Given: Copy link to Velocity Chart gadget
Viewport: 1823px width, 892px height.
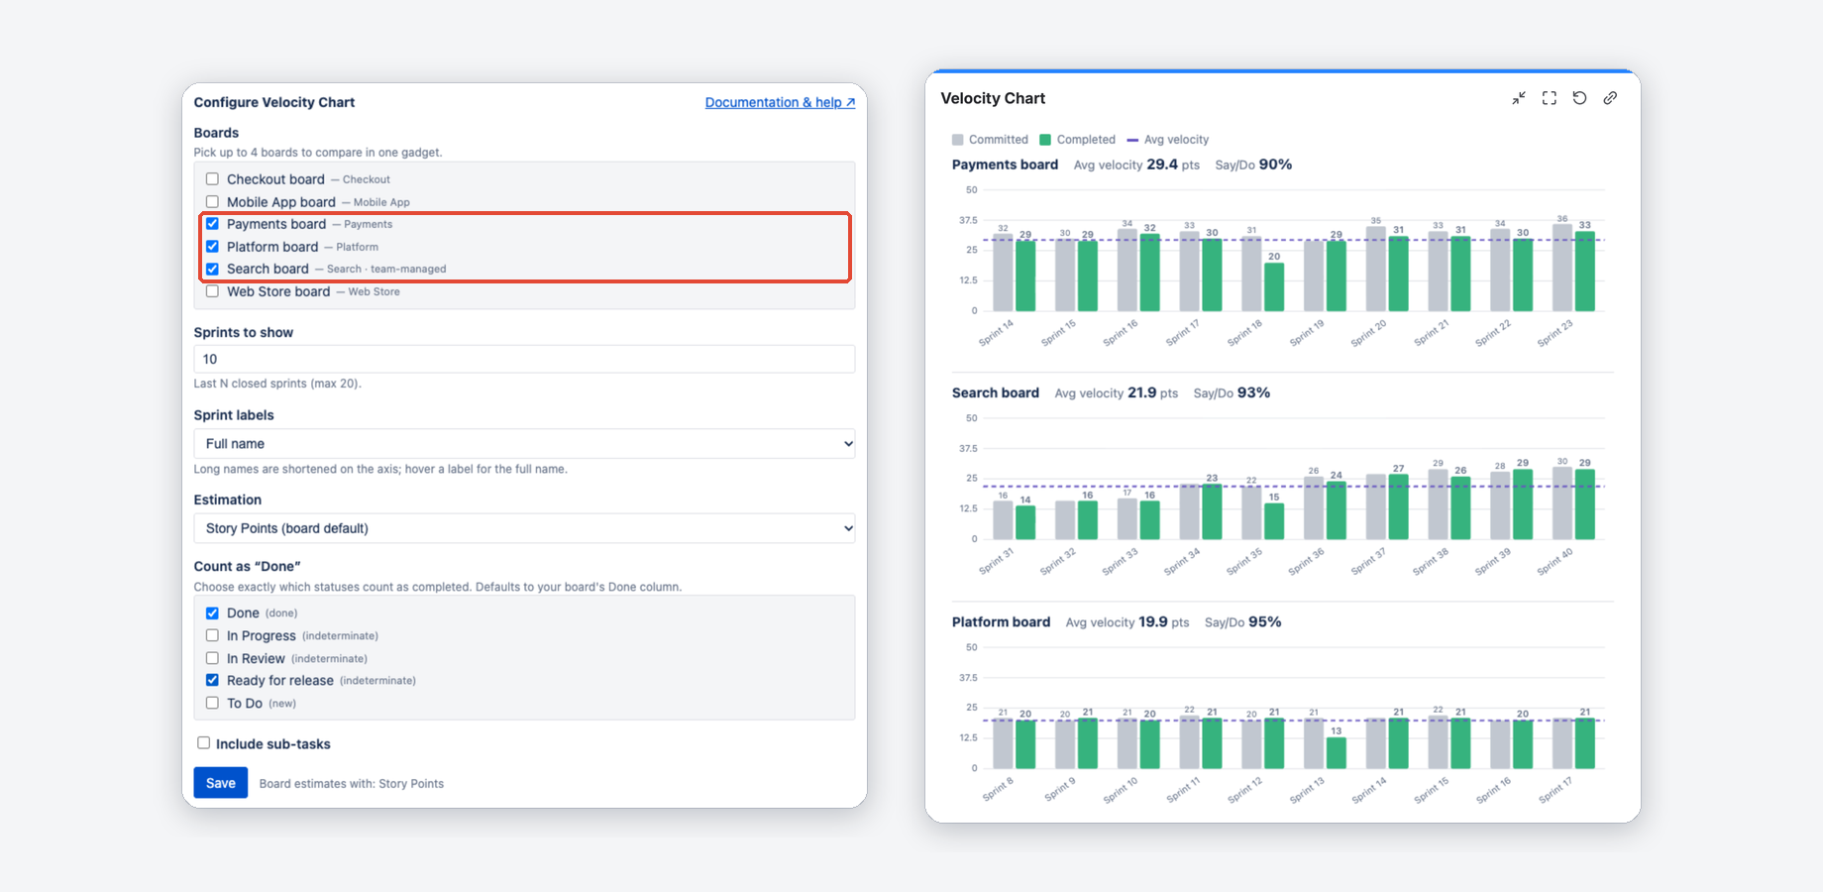Looking at the screenshot, I should click(x=1611, y=98).
